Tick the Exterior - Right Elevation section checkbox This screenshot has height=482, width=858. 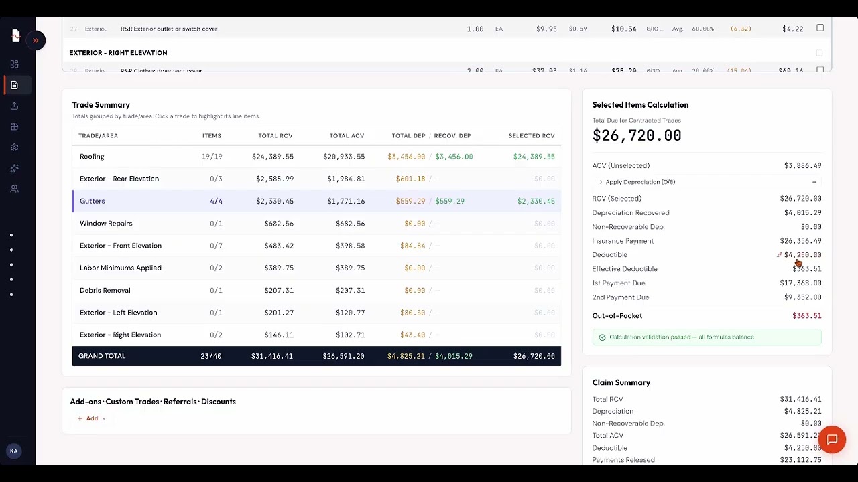(819, 53)
